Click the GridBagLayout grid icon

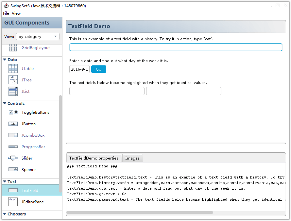click(13, 48)
